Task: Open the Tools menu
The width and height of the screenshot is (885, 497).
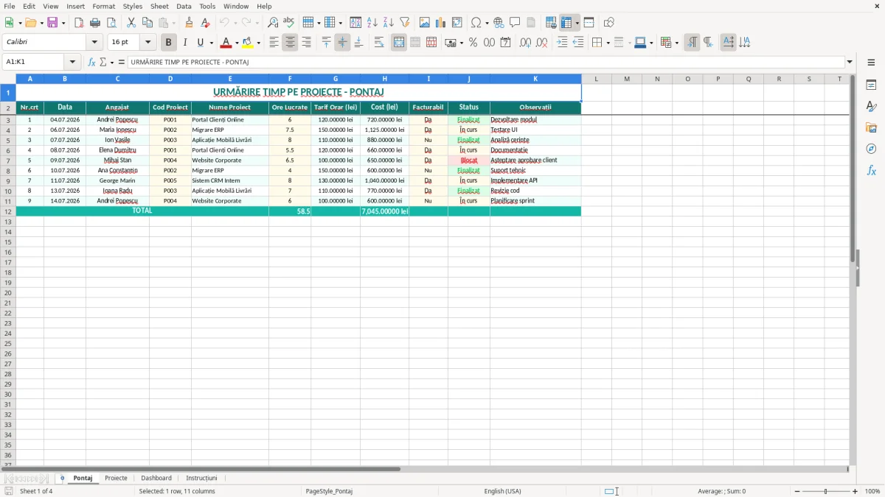Action: point(207,6)
